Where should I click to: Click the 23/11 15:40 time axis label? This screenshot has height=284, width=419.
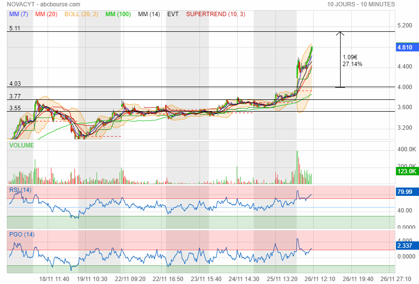[206, 279]
